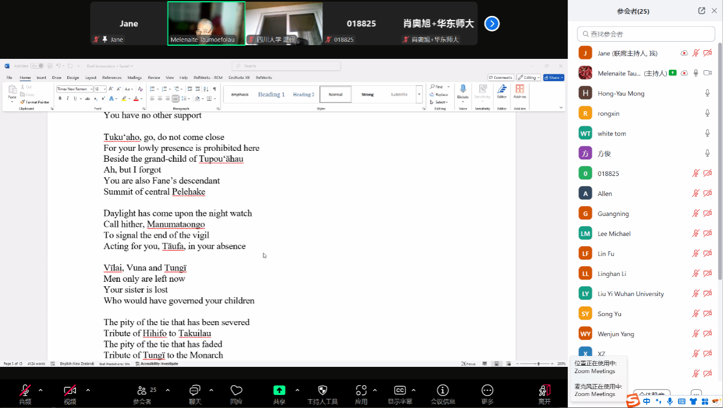Open the Word Editor icon in ribbon
Screen dimensions: 723x408
502,89
